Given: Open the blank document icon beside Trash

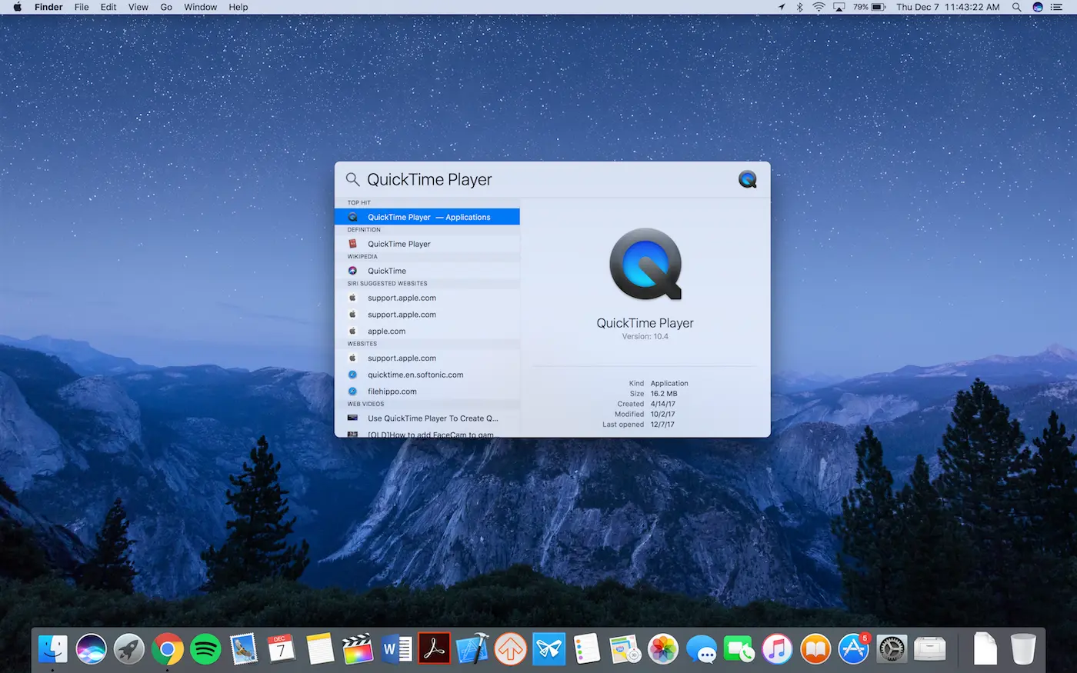Looking at the screenshot, I should 985,649.
